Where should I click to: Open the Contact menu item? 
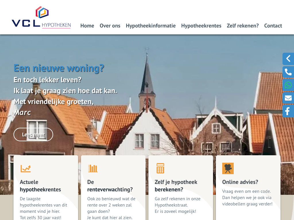[273, 25]
